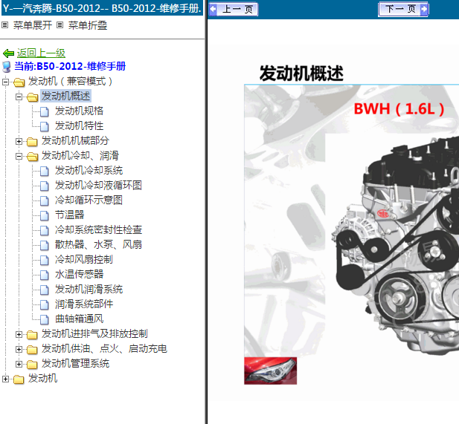Click the document icon beside 润滑系统部件

[x=45, y=304]
